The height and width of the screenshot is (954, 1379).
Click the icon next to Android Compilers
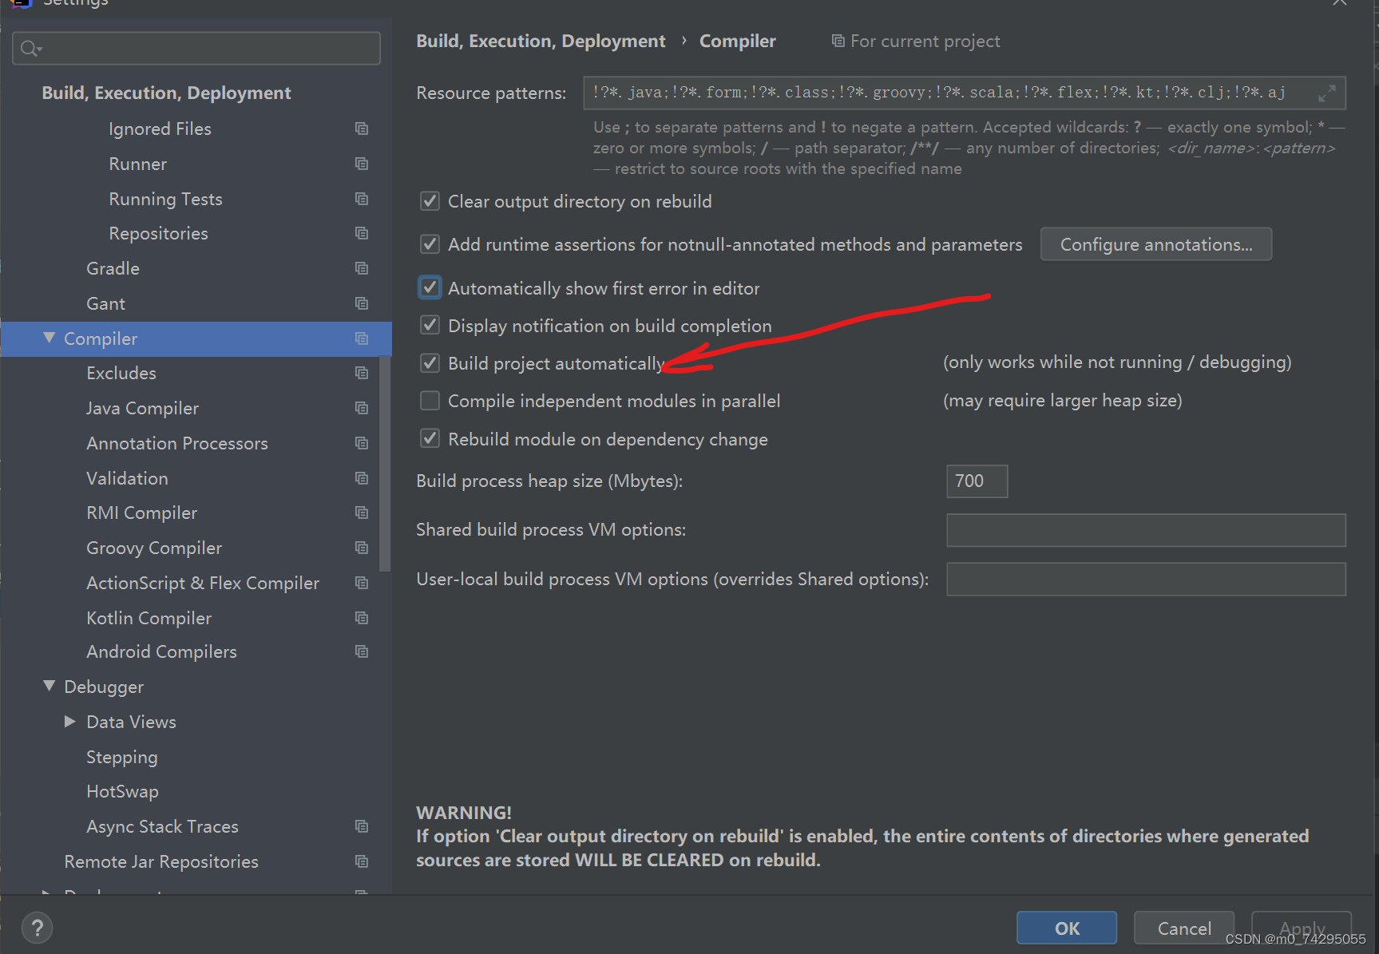point(362,651)
